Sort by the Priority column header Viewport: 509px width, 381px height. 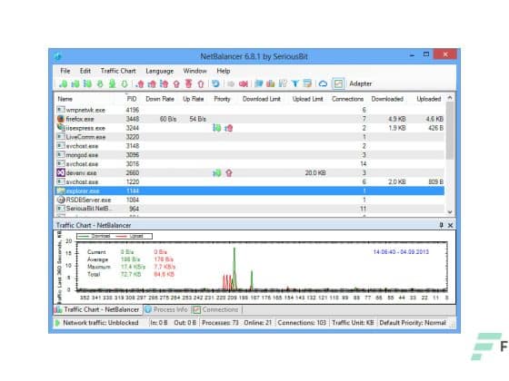[x=222, y=99]
